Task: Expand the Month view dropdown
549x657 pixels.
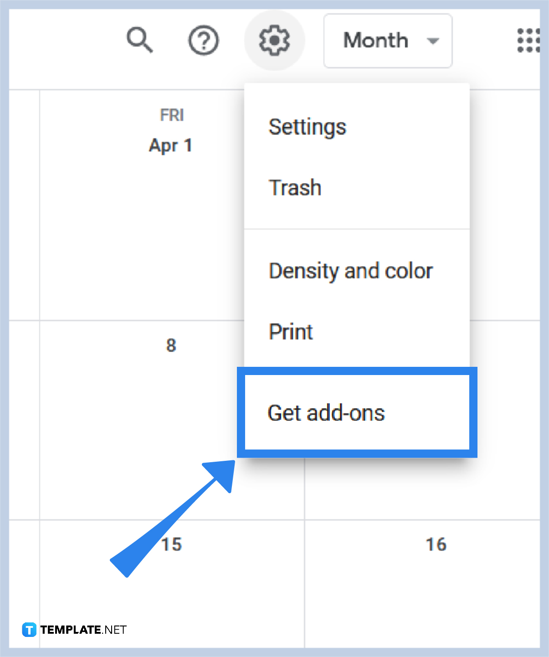Action: [x=388, y=41]
